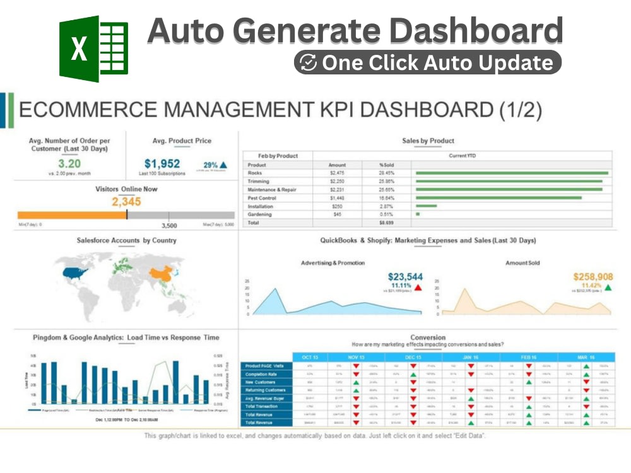Click the red up-arrow beside $23,544
631x473 pixels.
pyautogui.click(x=419, y=288)
